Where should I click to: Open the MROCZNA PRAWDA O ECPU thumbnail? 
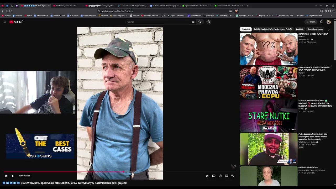[269, 82]
